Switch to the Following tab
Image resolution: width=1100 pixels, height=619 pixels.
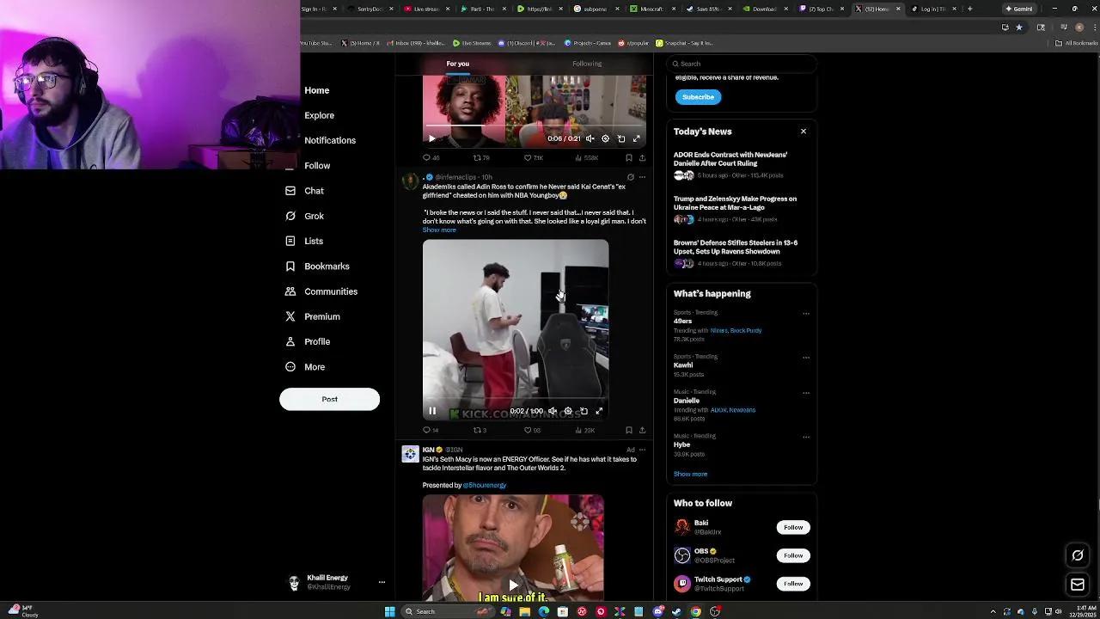coord(587,64)
